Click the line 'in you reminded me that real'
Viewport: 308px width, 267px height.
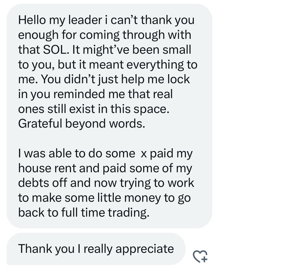click(x=95, y=94)
